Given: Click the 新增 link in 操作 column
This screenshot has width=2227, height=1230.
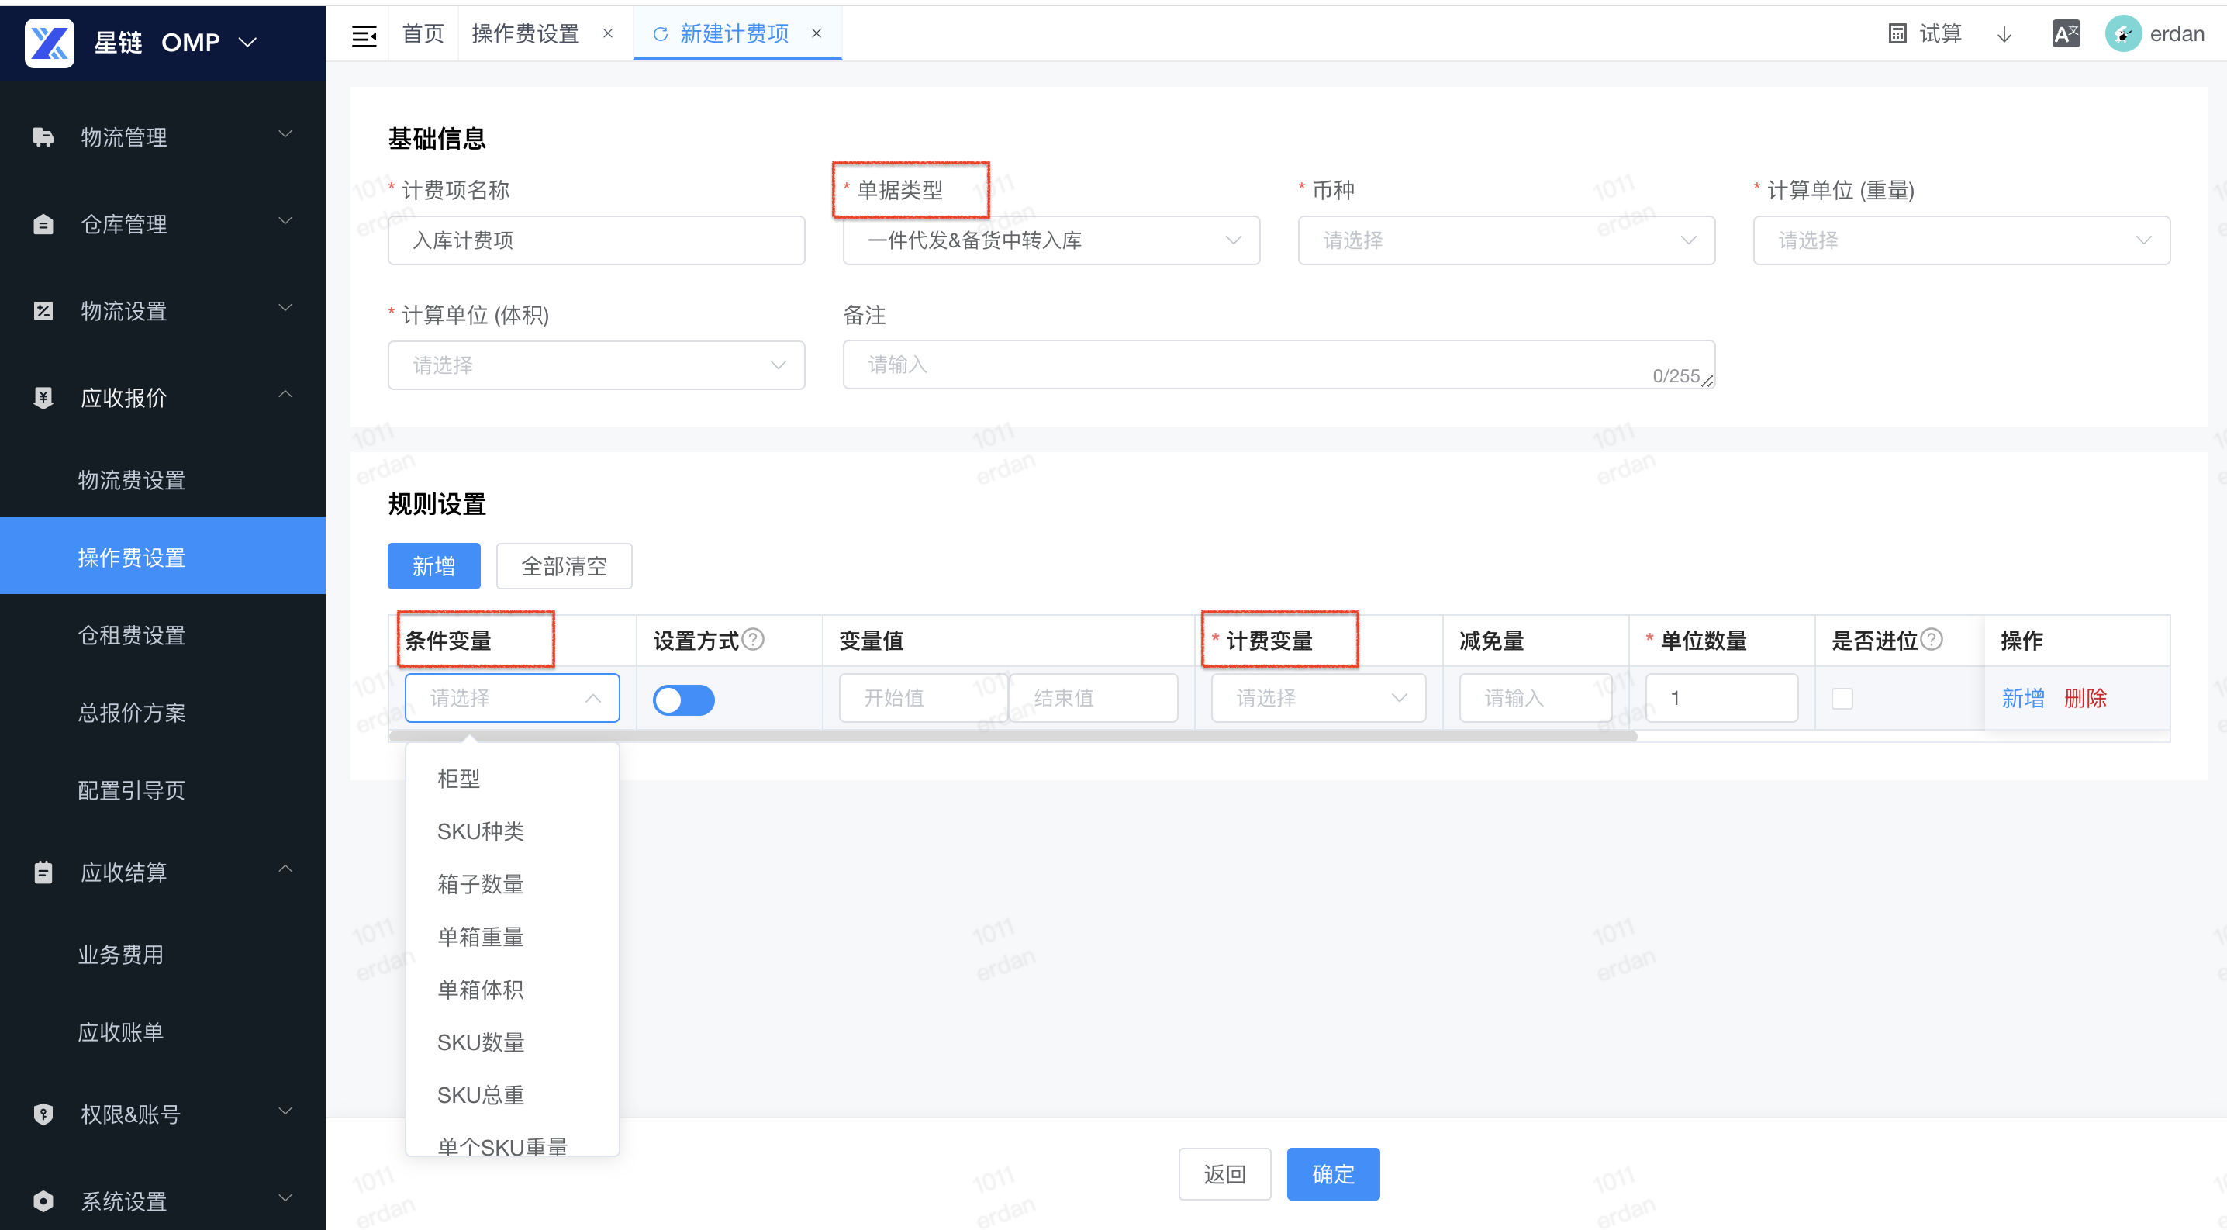Looking at the screenshot, I should (2023, 697).
